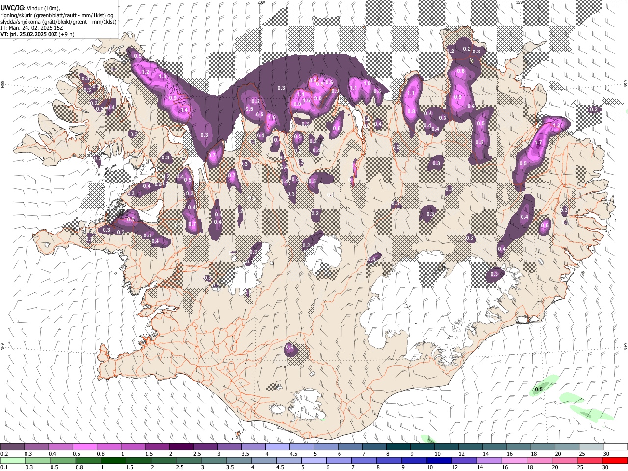628x471 pixels.
Task: Click the 20W longitude label at top
Action: [261, 2]
